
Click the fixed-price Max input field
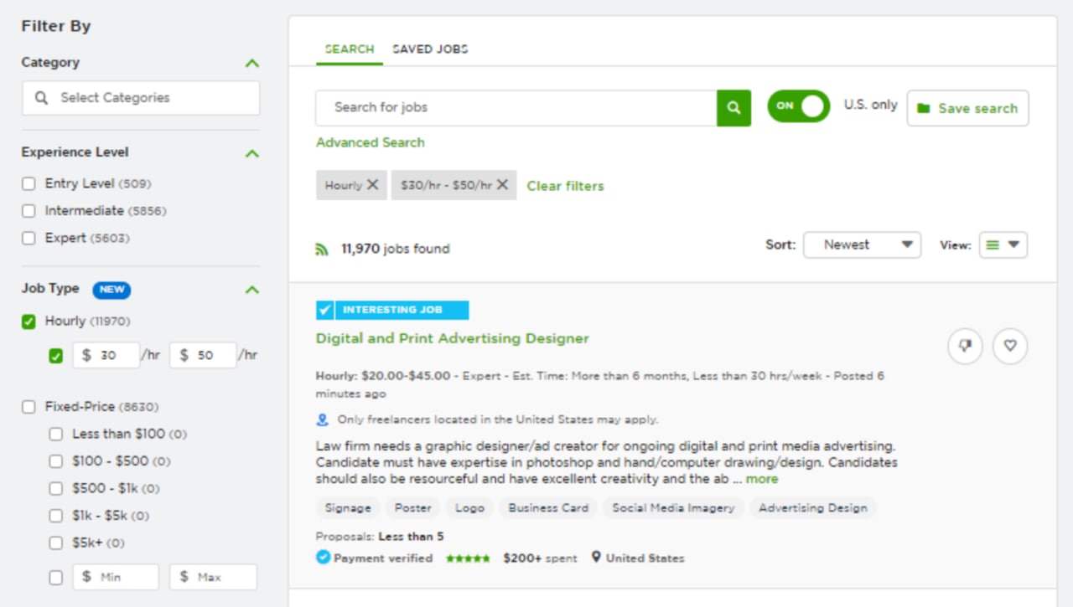[214, 578]
